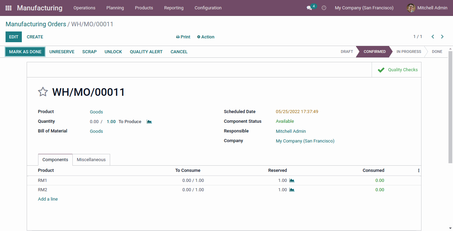Click the Unlock button
The height and width of the screenshot is (231, 453).
tap(113, 52)
